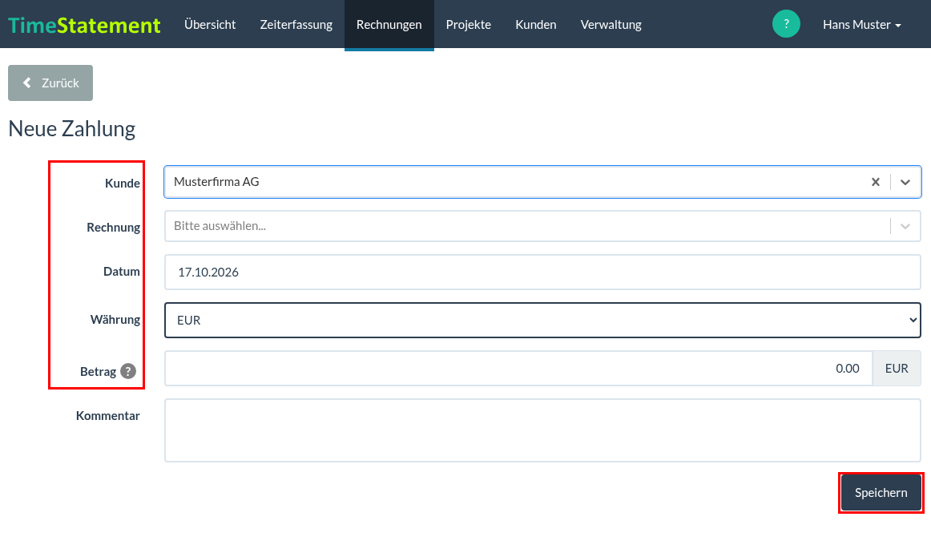Click the Zurück back button
The width and height of the screenshot is (931, 545).
50,83
